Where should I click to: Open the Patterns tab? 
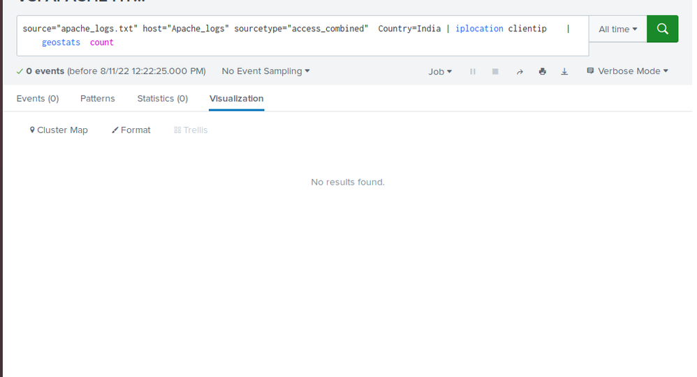[98, 98]
